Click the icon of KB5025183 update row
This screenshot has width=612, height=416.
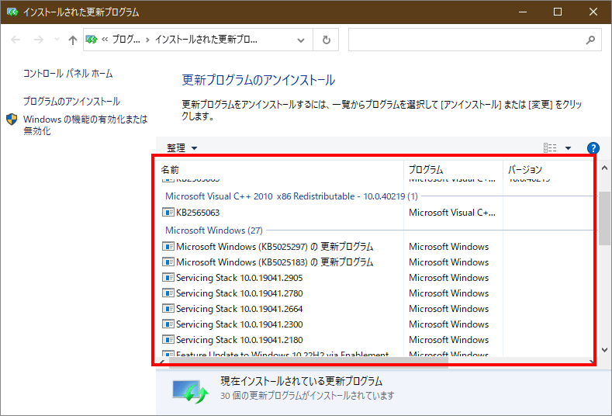tap(168, 262)
